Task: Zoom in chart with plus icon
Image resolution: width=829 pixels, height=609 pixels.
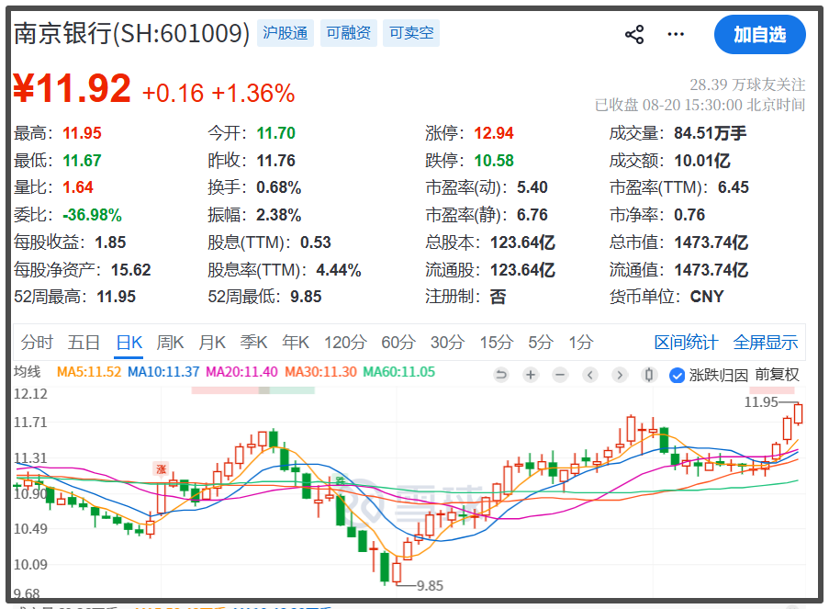Action: click(531, 375)
